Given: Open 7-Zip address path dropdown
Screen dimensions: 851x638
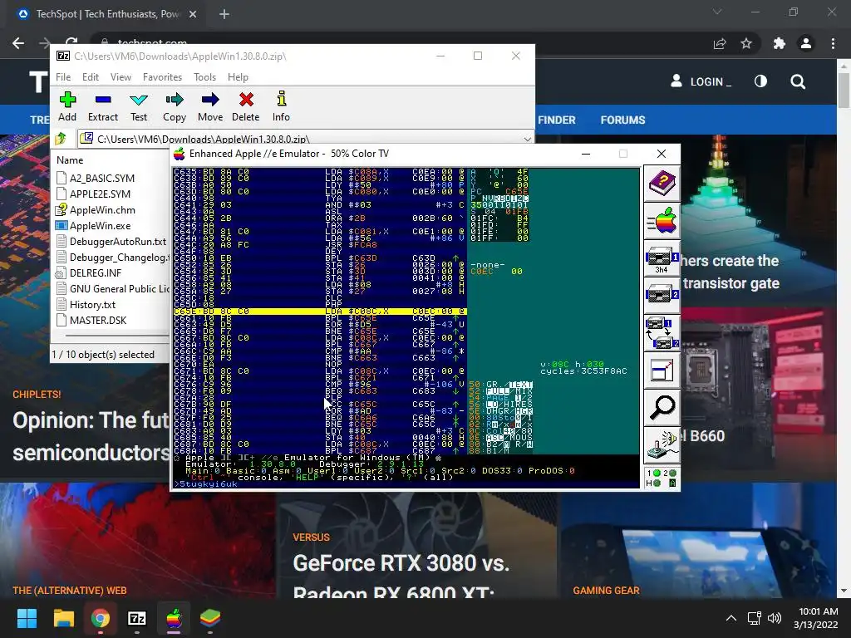Looking at the screenshot, I should coord(527,139).
